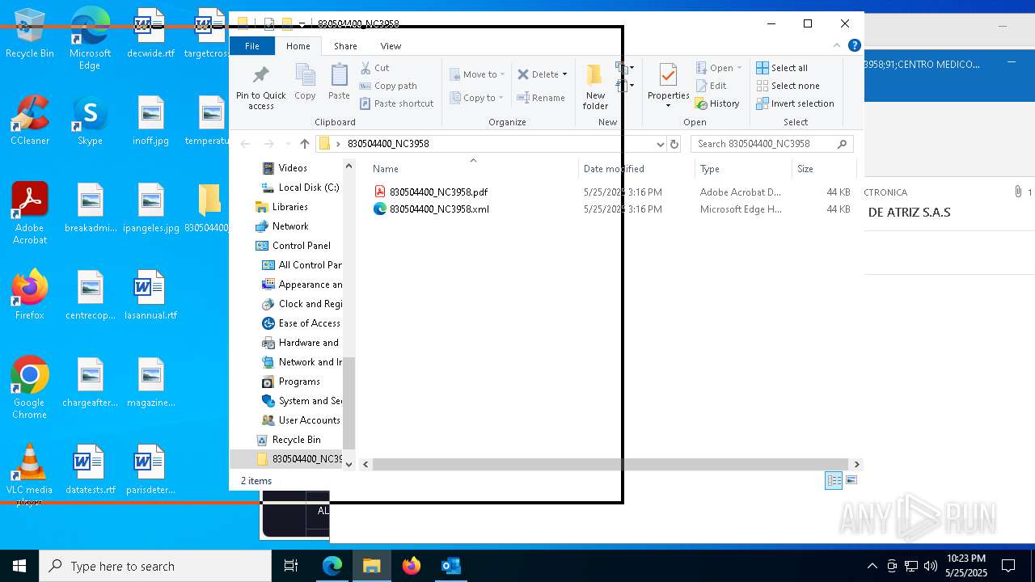Collapse the ribbon with chevron
Viewport: 1035px width, 582px height.
click(837, 45)
